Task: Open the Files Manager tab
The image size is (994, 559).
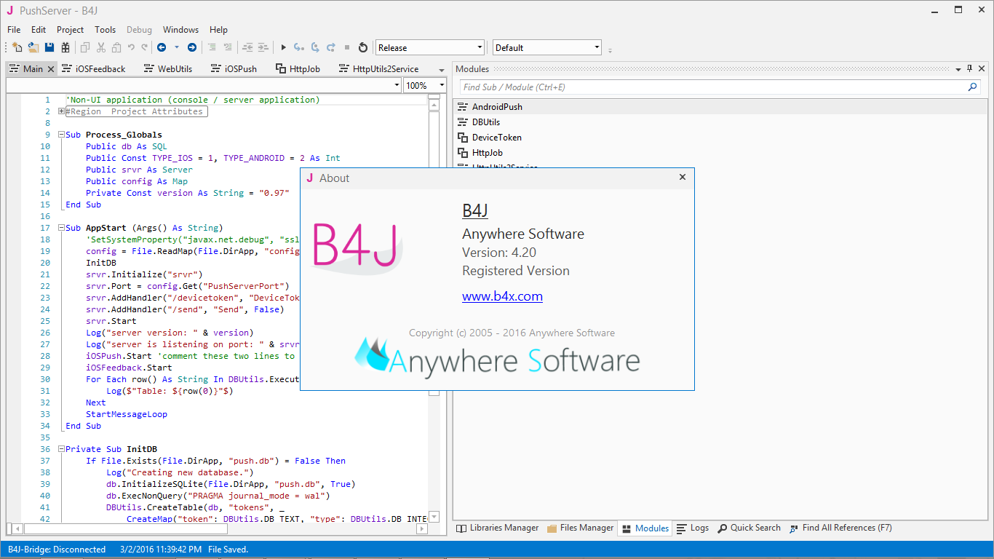Action: tap(581, 528)
